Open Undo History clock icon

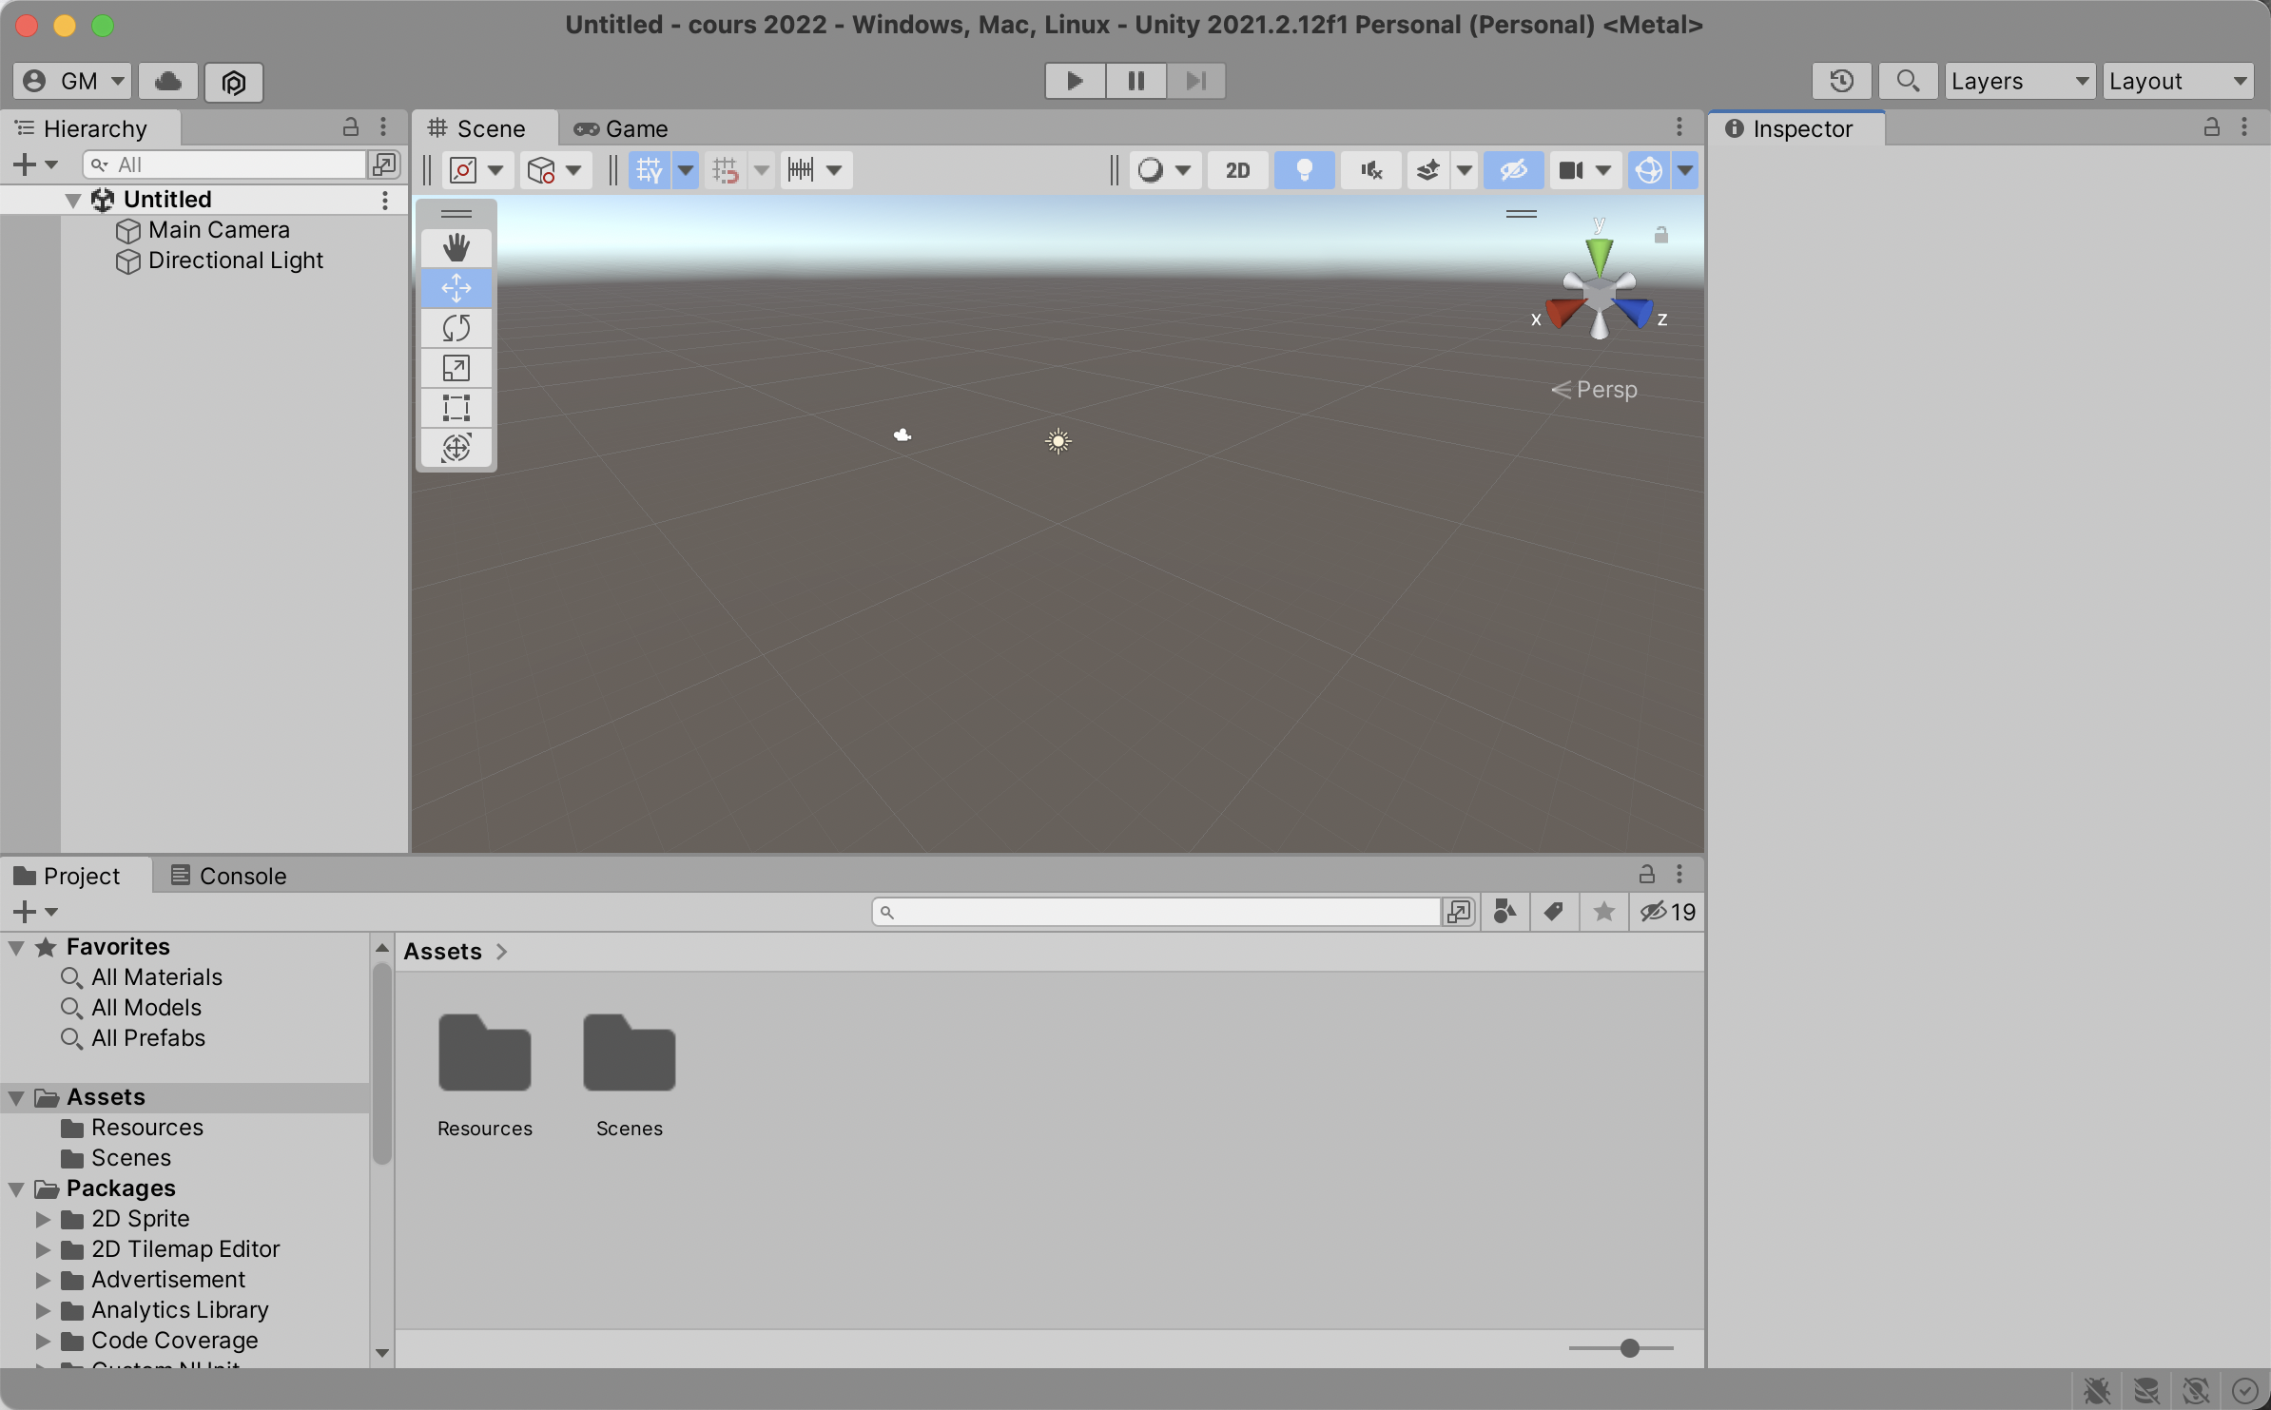(1841, 82)
